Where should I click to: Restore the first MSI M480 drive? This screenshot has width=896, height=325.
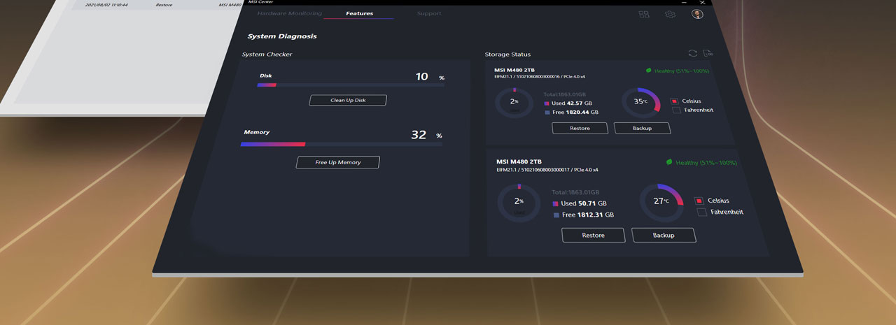(x=580, y=128)
